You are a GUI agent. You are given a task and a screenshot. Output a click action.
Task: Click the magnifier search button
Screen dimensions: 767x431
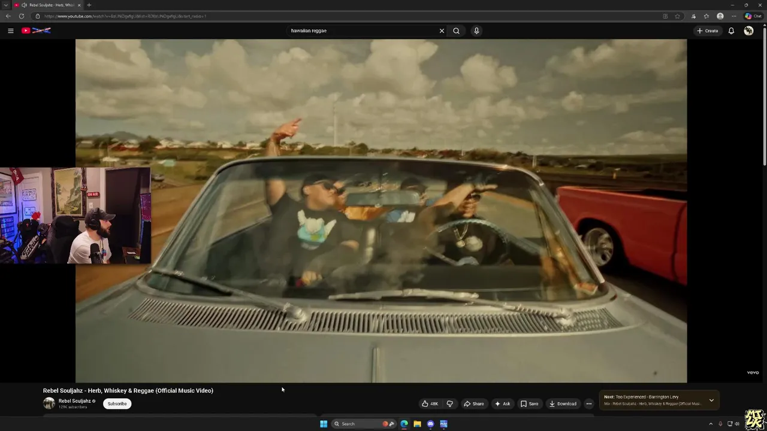pyautogui.click(x=456, y=31)
